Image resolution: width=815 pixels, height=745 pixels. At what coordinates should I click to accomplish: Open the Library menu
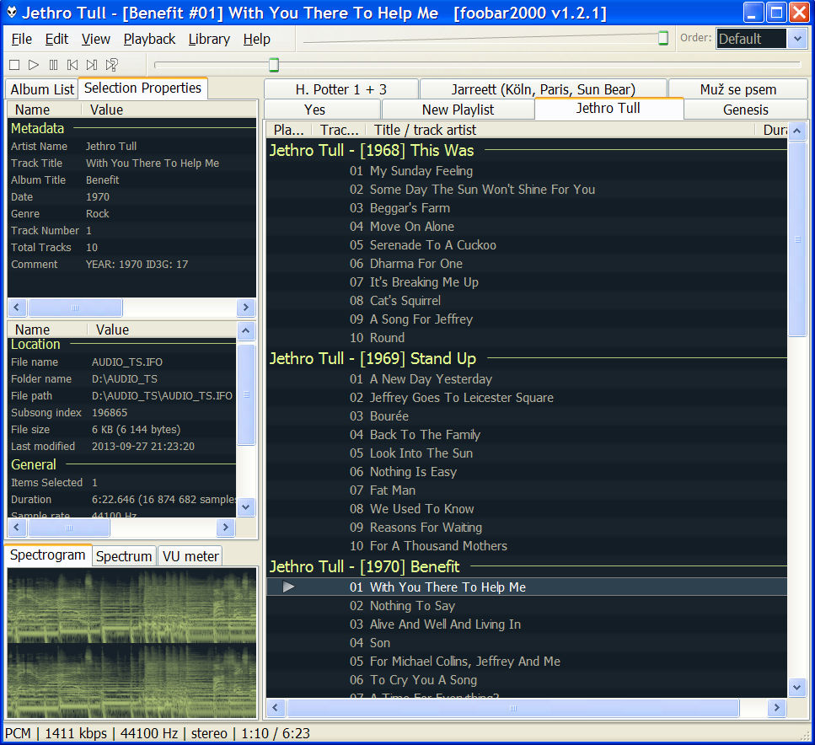point(209,39)
